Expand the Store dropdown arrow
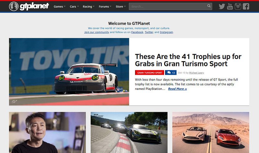Image resolution: width=259 pixels, height=153 pixels. (x=125, y=6)
